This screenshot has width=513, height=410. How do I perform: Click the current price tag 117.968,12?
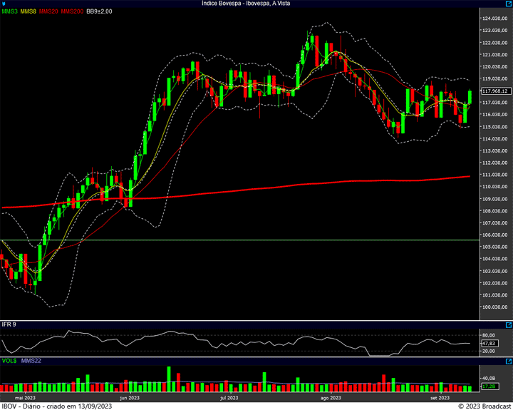(x=494, y=91)
